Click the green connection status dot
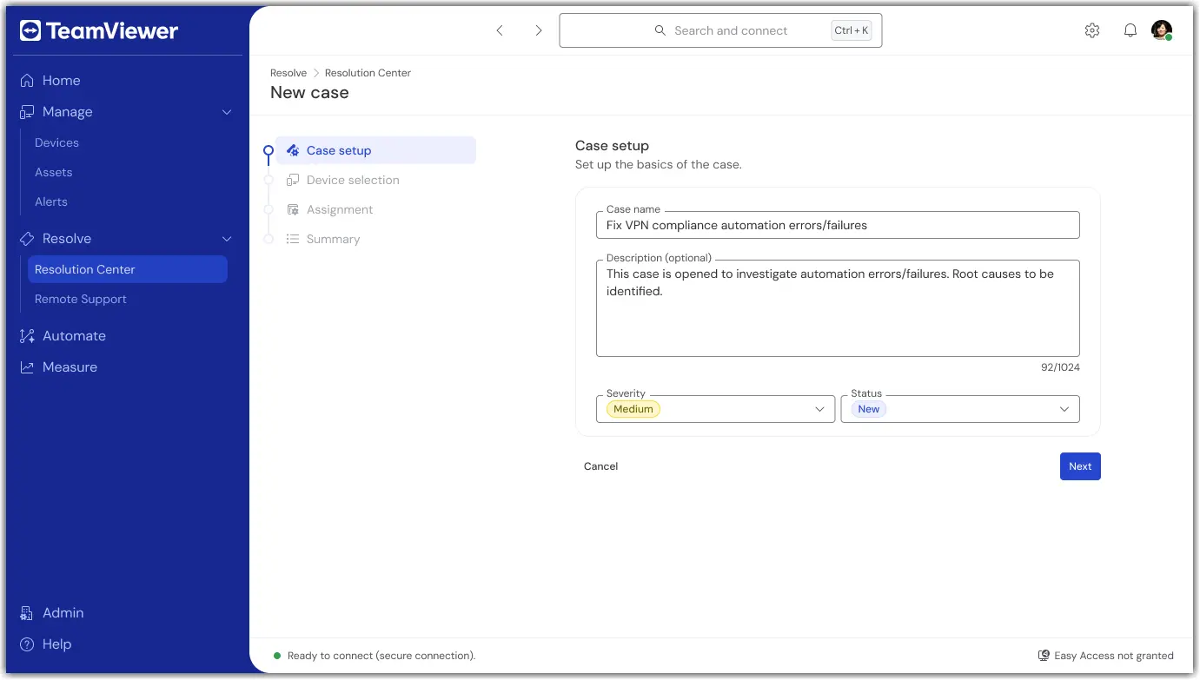 [277, 656]
